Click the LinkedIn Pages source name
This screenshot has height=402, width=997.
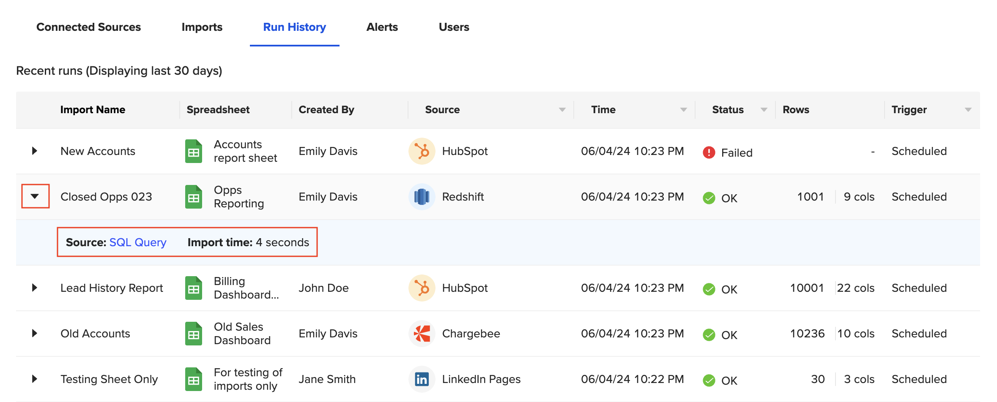481,379
